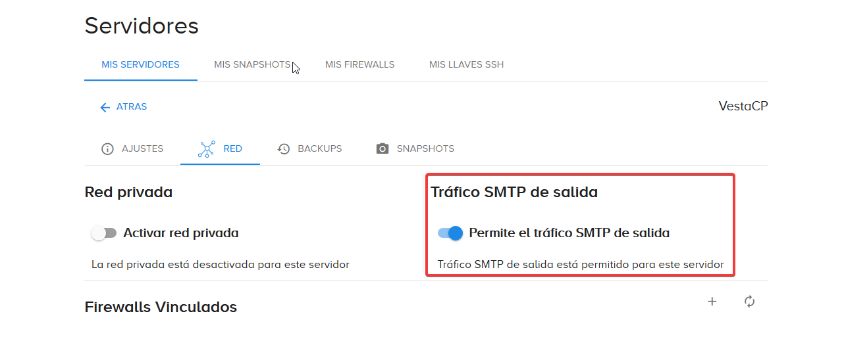Image resolution: width=844 pixels, height=337 pixels.
Task: Disable the outgoing SMTP traffic switch
Action: 450,233
